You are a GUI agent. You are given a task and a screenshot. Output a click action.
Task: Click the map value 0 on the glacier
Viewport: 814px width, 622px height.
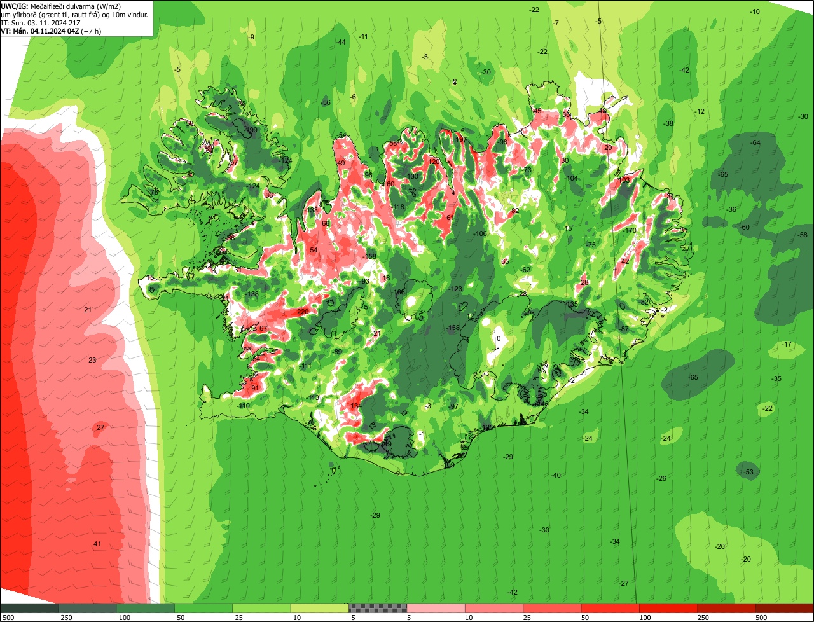pos(499,338)
